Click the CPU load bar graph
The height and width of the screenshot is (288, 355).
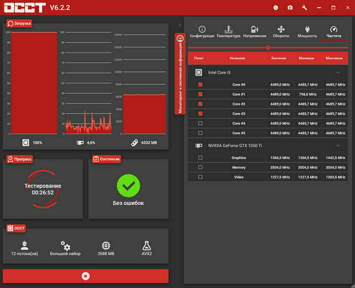[x=34, y=83]
